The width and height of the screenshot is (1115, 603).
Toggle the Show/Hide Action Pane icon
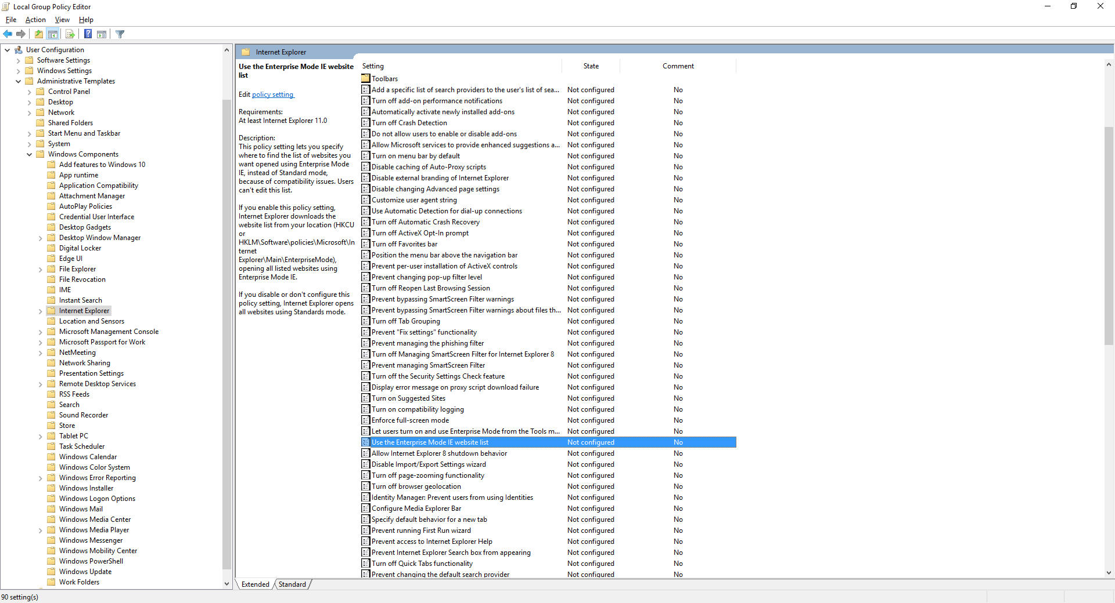102,34
